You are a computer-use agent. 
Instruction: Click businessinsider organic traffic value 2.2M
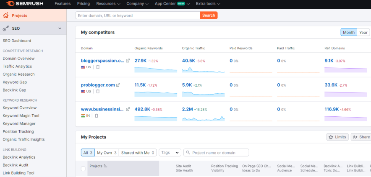pos(188,109)
